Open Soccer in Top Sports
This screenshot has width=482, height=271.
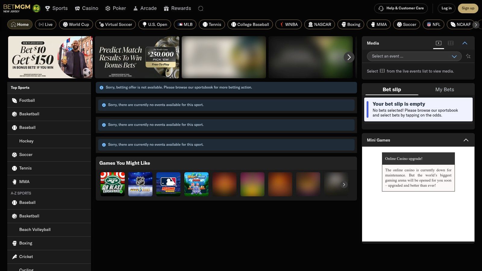pos(49,155)
